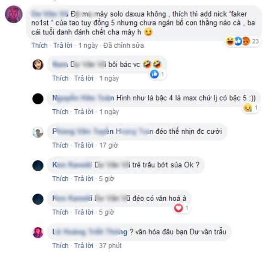Click Thích under 'bôi bác vc' comment
This screenshot has height=255, width=278.
[60, 78]
